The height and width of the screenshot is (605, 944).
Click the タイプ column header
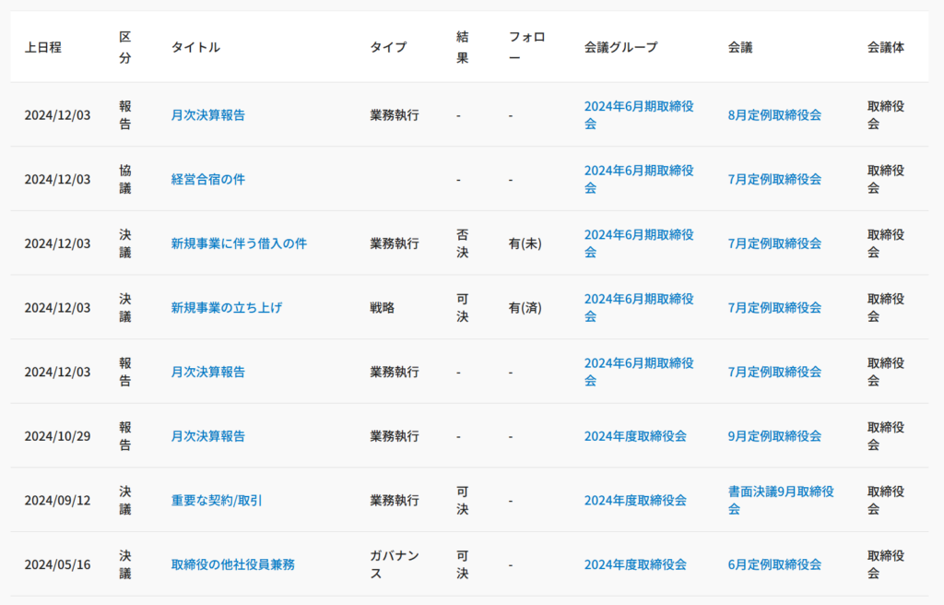[388, 47]
